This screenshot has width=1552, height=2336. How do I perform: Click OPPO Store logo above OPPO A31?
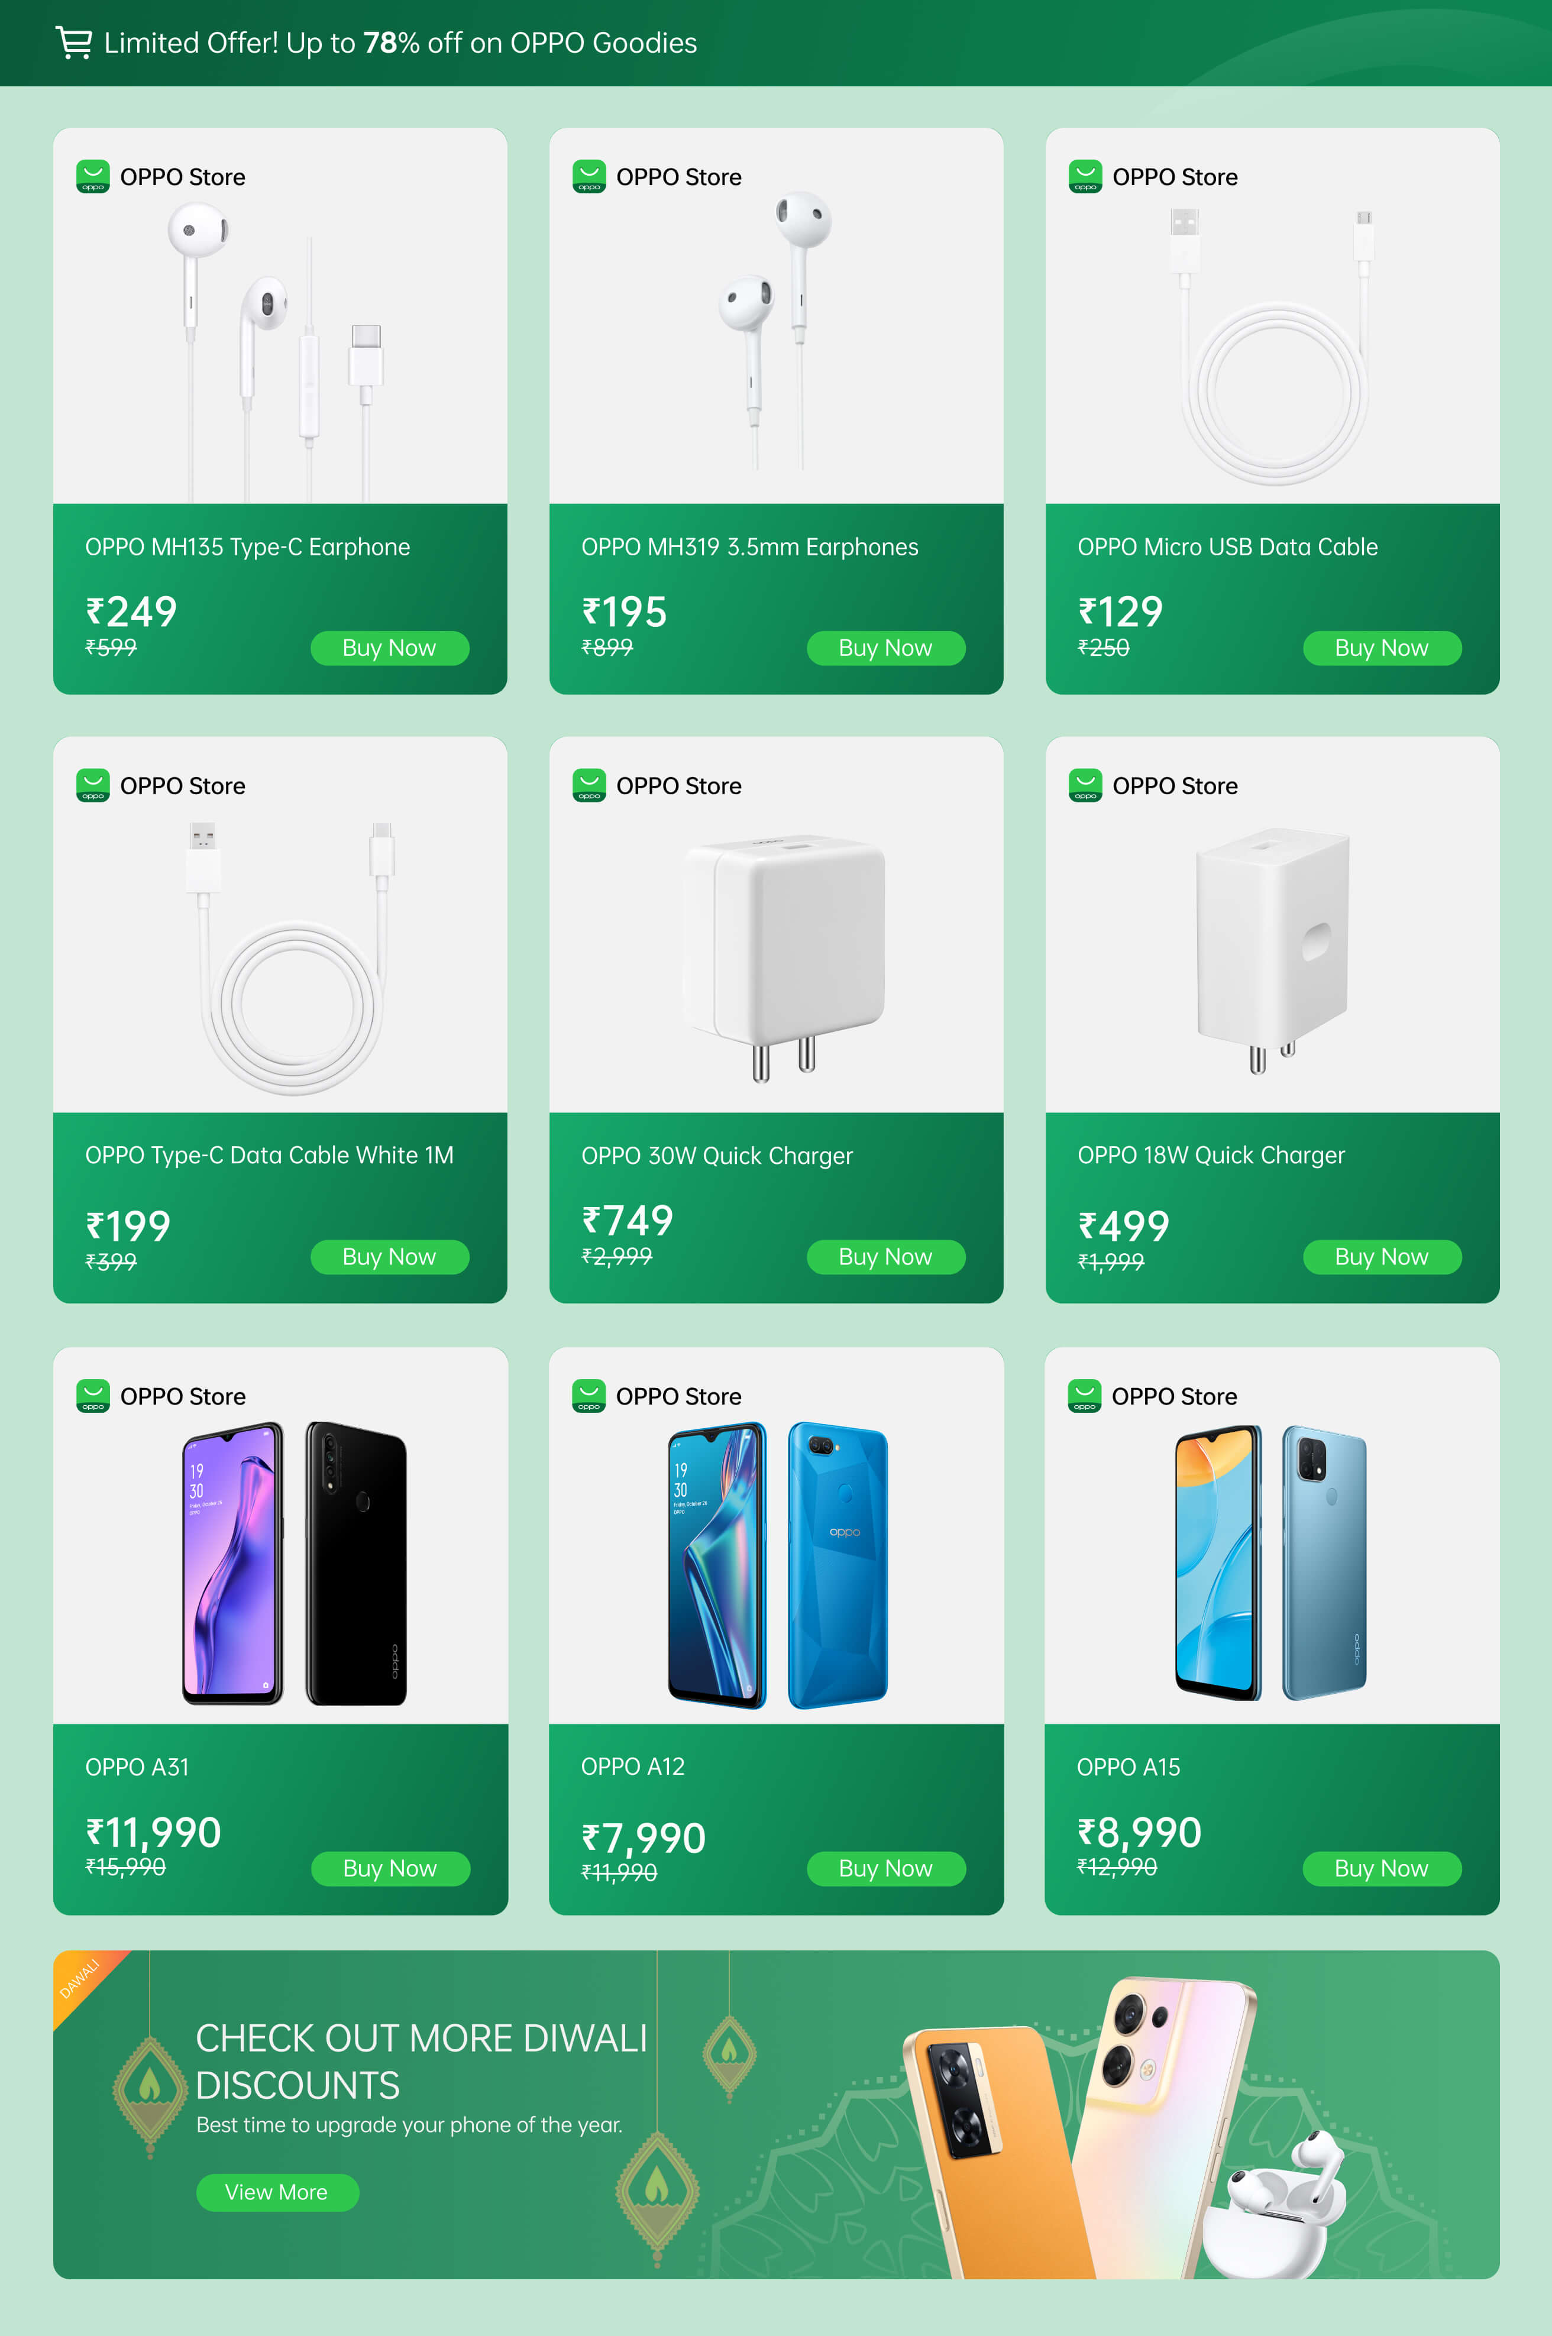93,1396
